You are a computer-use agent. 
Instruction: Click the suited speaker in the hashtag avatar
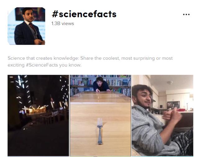click(29, 27)
